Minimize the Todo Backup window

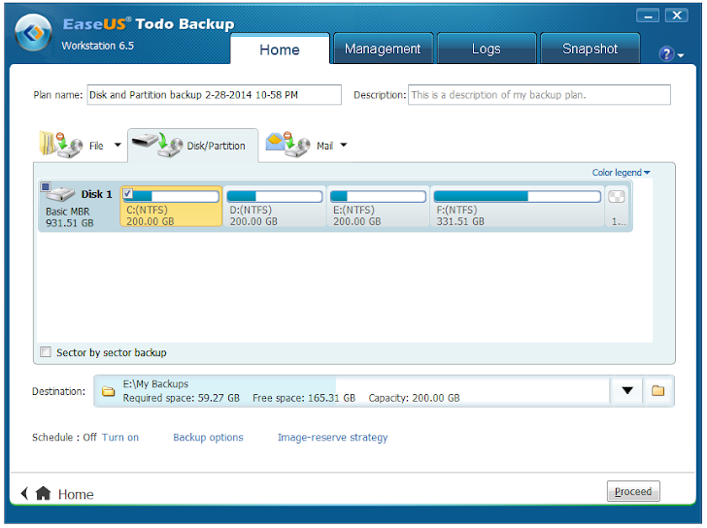tap(648, 16)
